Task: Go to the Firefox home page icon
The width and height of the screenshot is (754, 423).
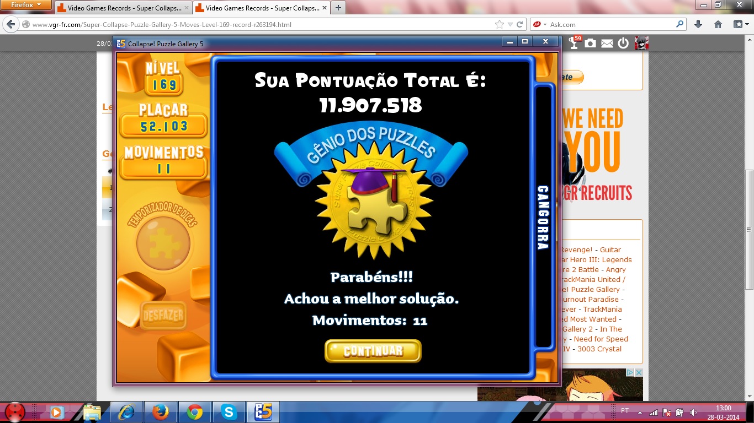Action: [718, 24]
